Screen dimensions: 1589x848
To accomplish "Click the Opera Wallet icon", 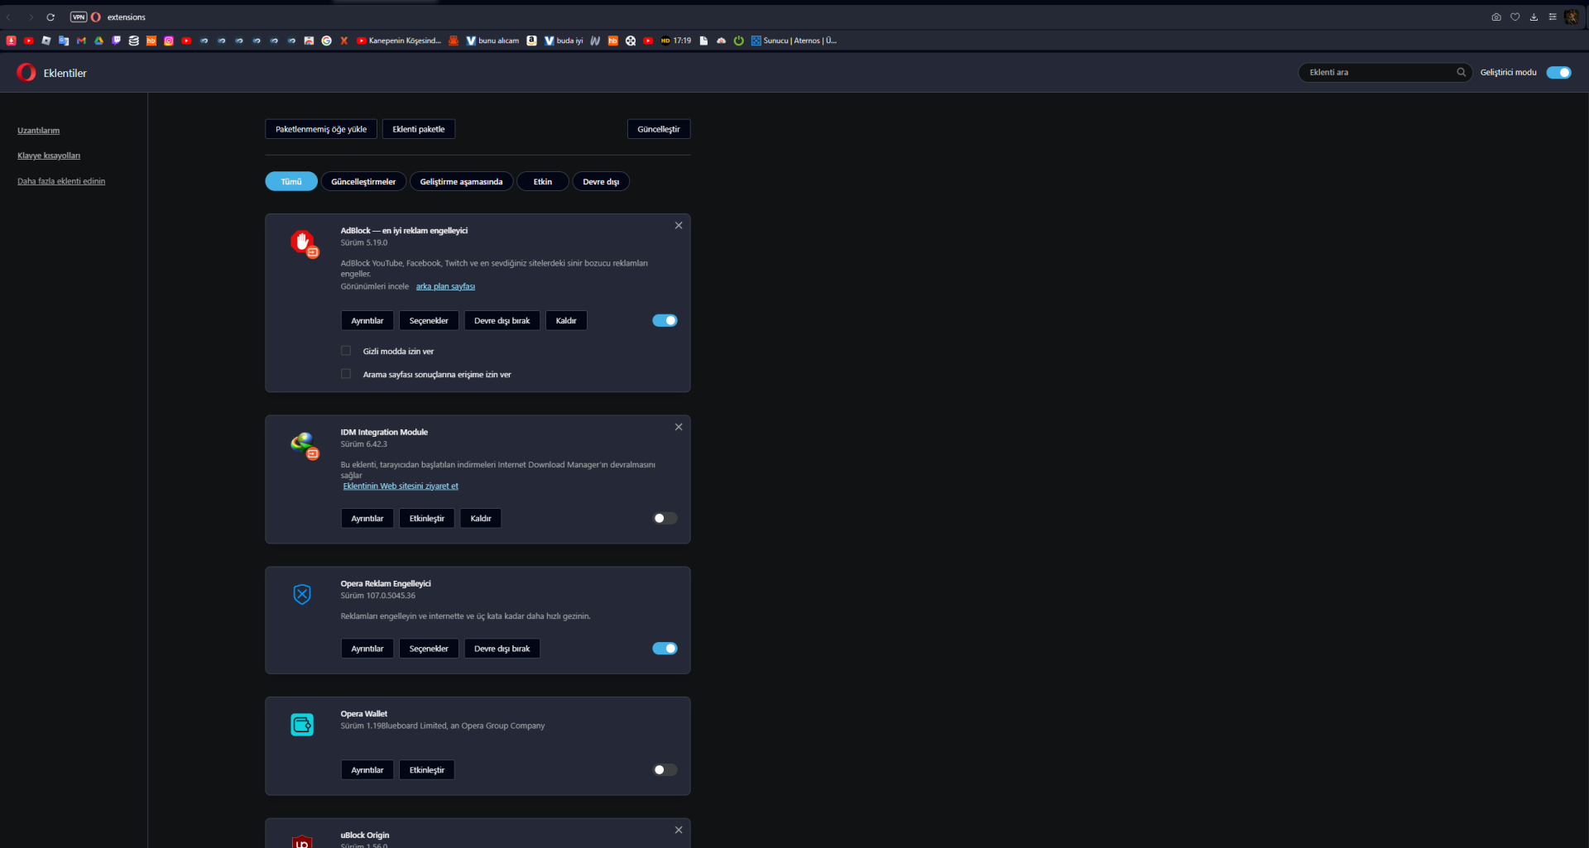I will click(x=302, y=725).
